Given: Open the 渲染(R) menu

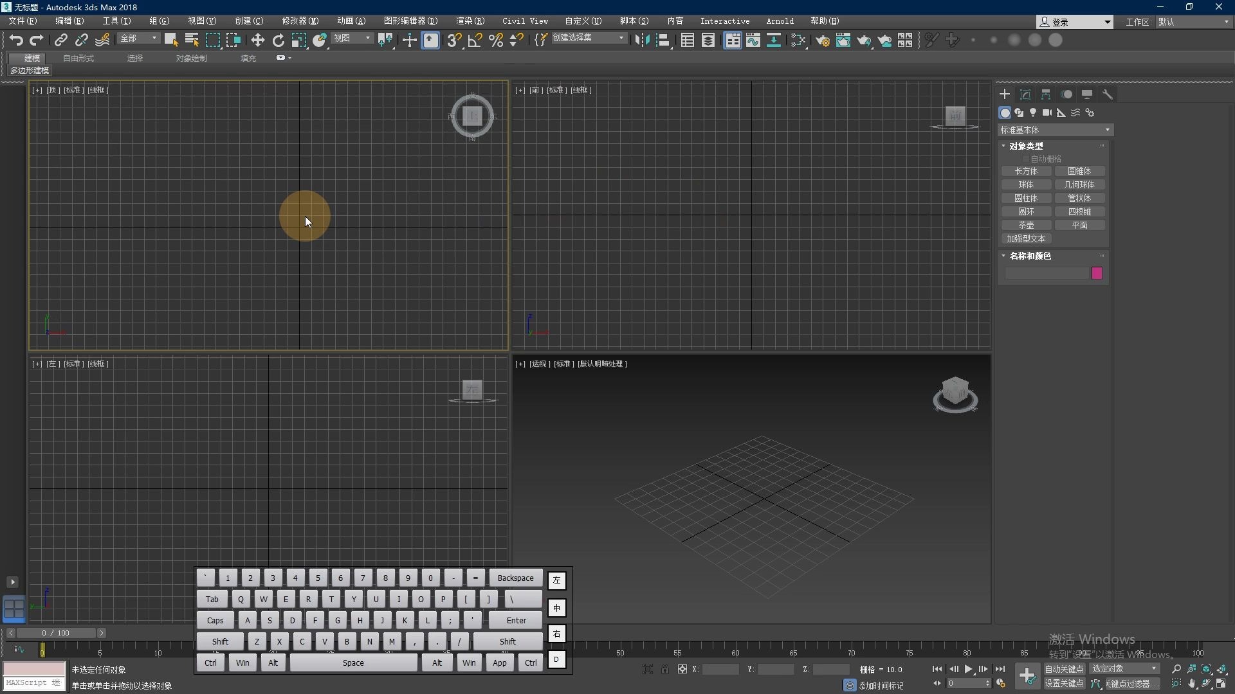Looking at the screenshot, I should 470,21.
